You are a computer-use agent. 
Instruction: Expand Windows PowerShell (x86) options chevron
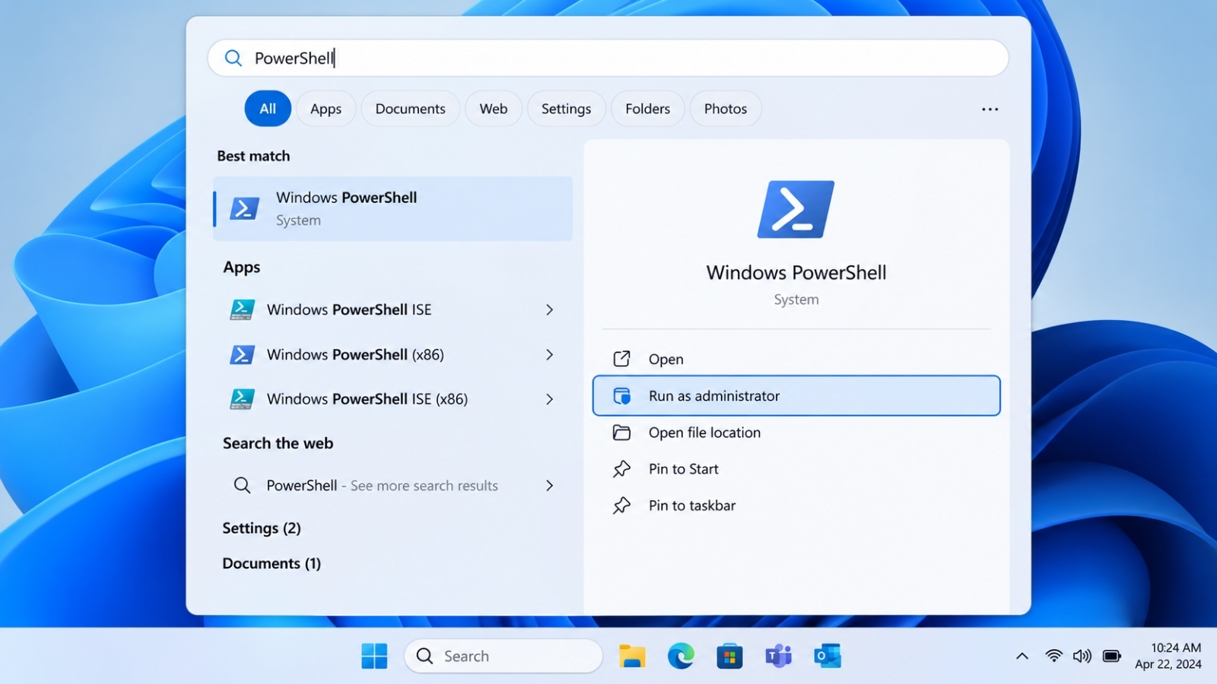pyautogui.click(x=549, y=354)
